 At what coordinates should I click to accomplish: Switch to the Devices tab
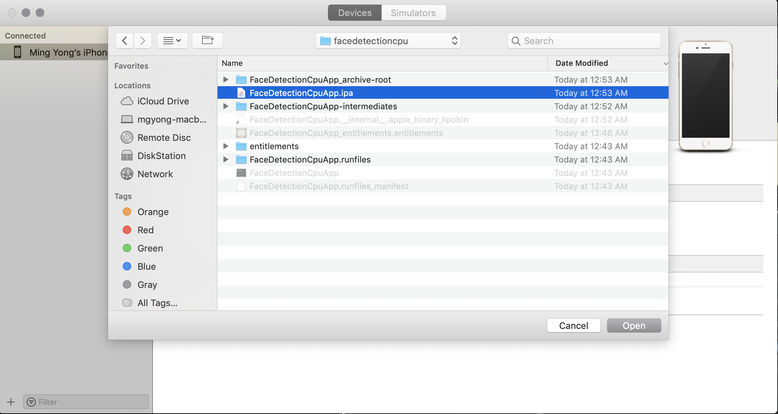point(355,13)
